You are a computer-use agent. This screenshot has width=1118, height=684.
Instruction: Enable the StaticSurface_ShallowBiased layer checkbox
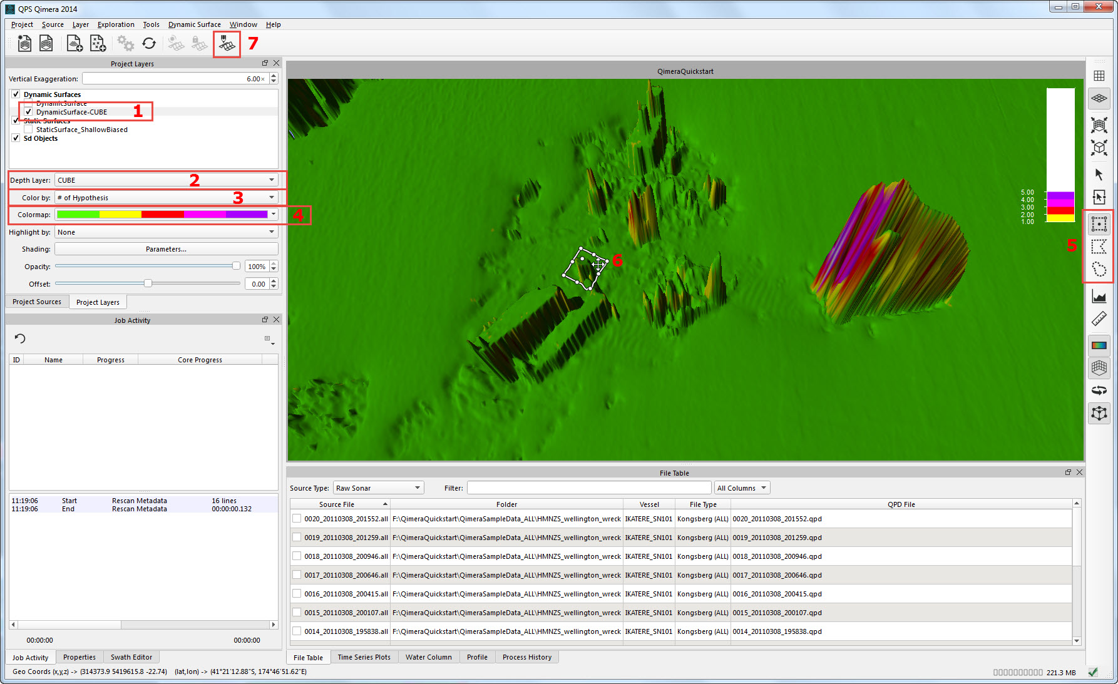(x=28, y=130)
